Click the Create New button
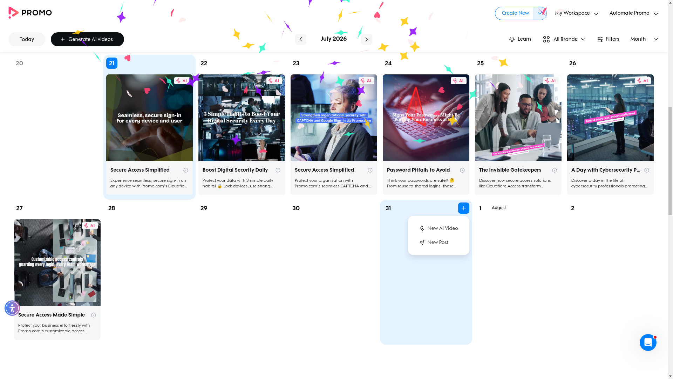 515,13
